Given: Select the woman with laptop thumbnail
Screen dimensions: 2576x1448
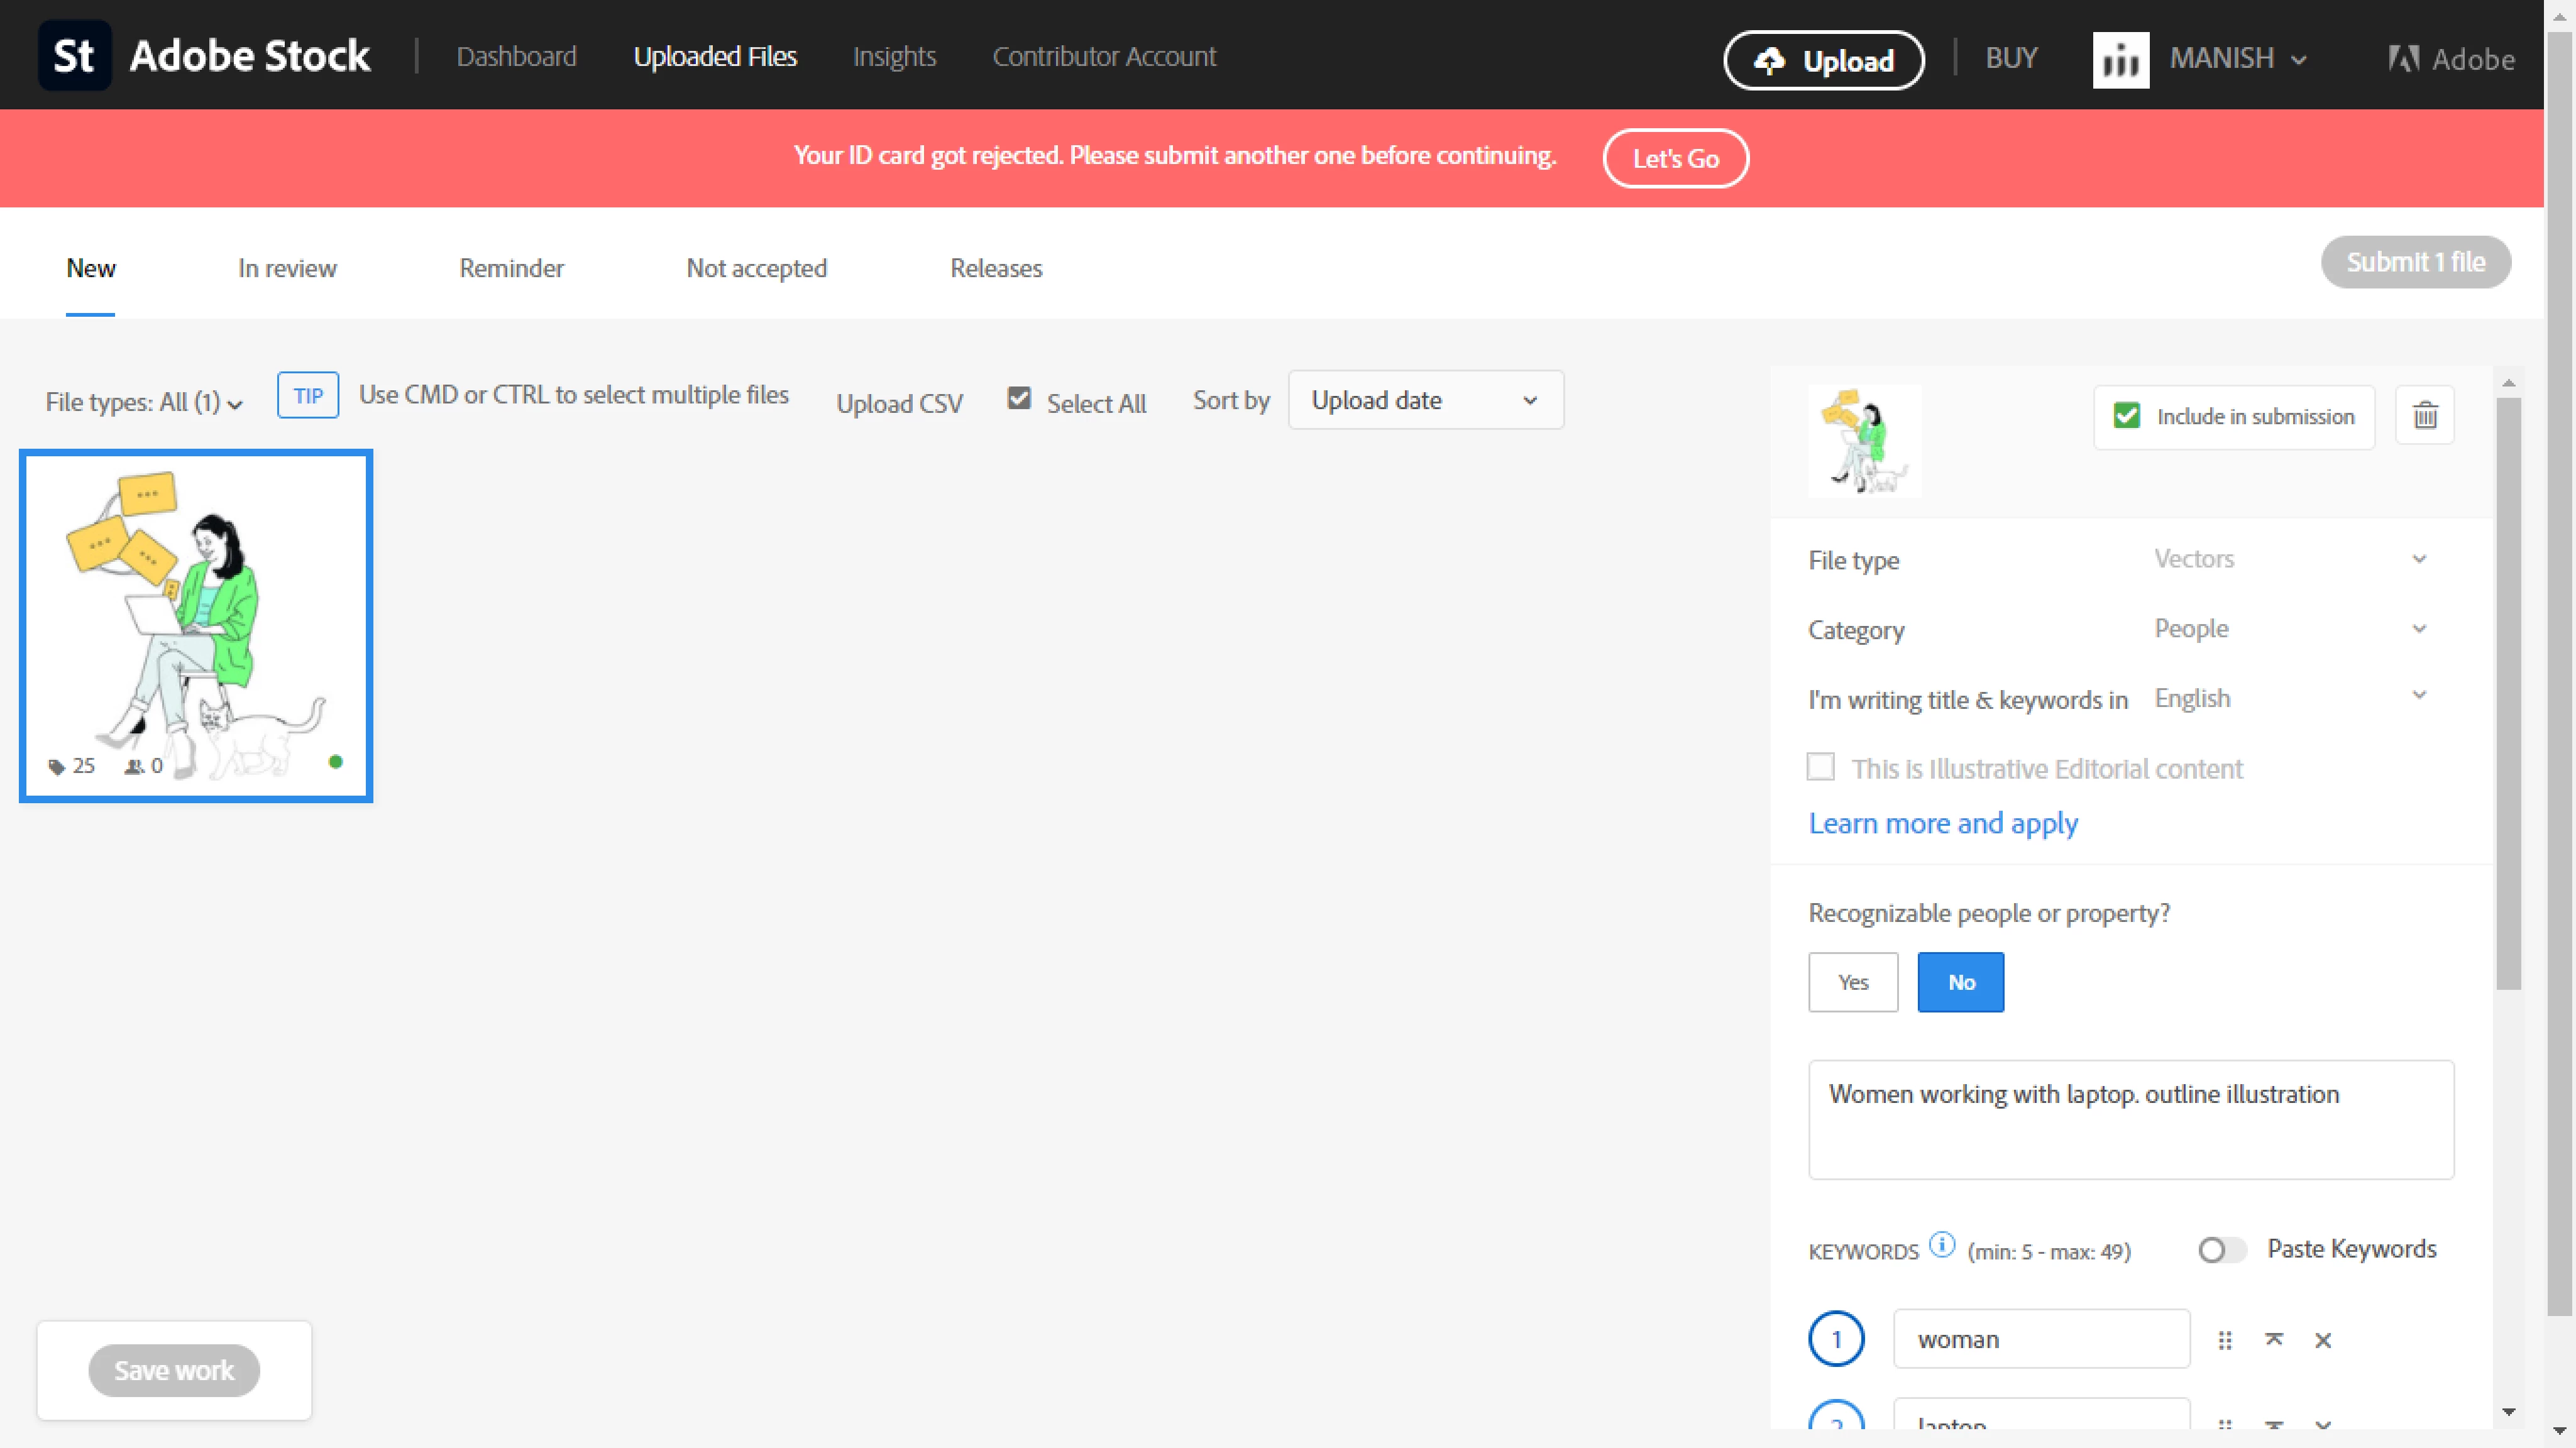Looking at the screenshot, I should tap(196, 626).
